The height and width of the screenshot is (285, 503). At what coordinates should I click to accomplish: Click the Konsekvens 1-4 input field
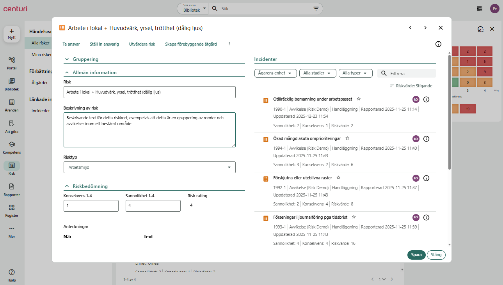[91, 206]
